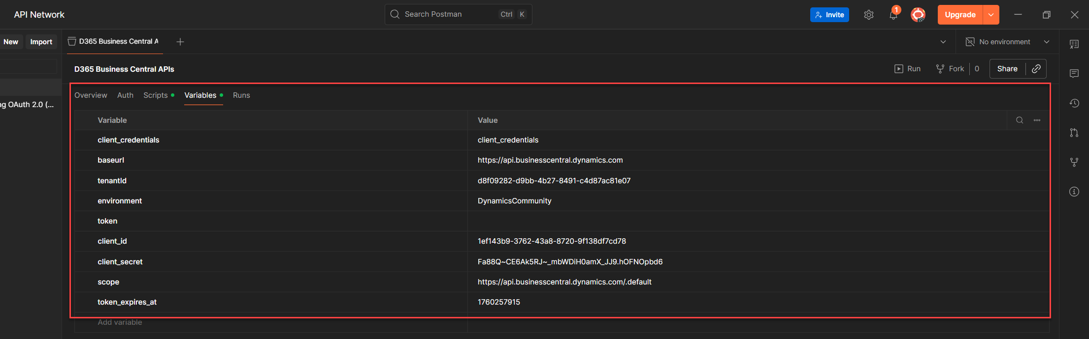Click the empty token value cell
This screenshot has height=339, width=1089.
click(x=758, y=221)
